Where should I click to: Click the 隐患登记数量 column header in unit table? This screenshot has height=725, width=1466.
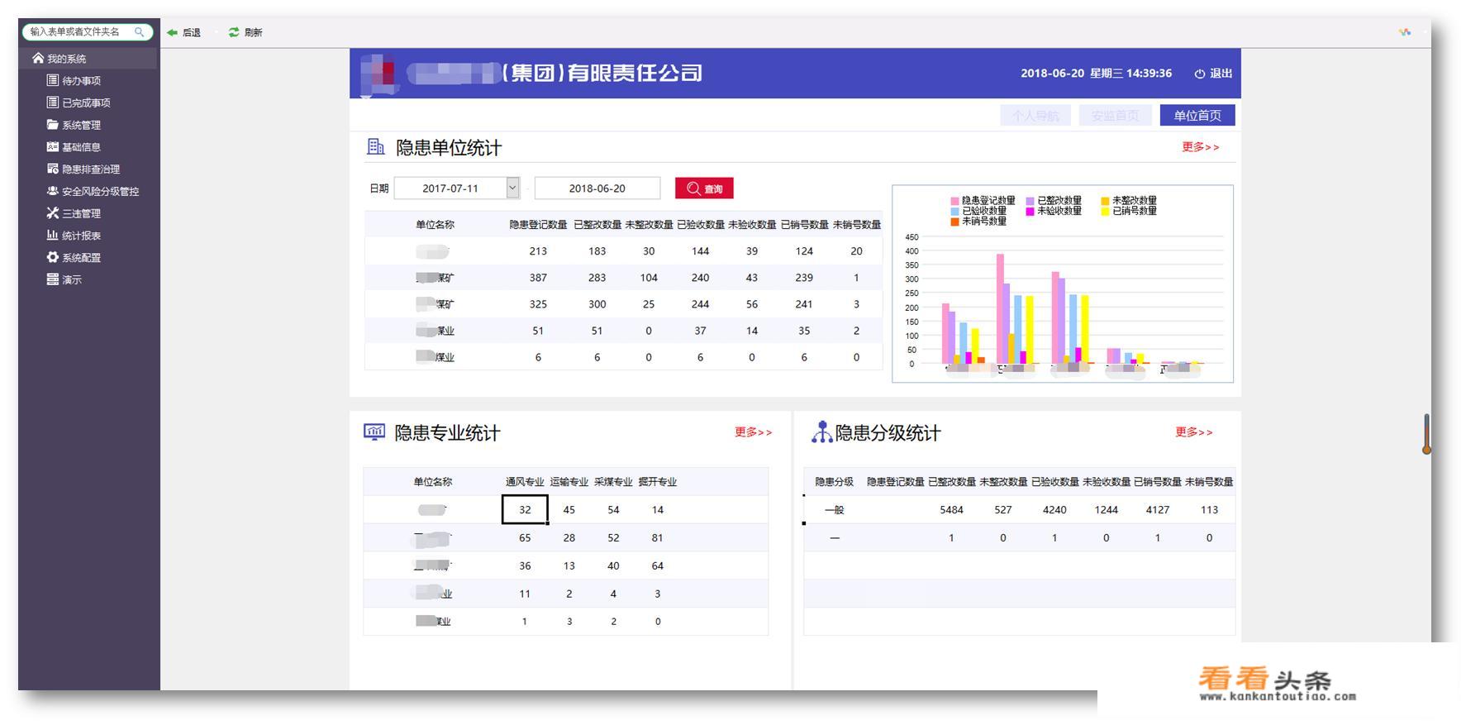pyautogui.click(x=538, y=225)
